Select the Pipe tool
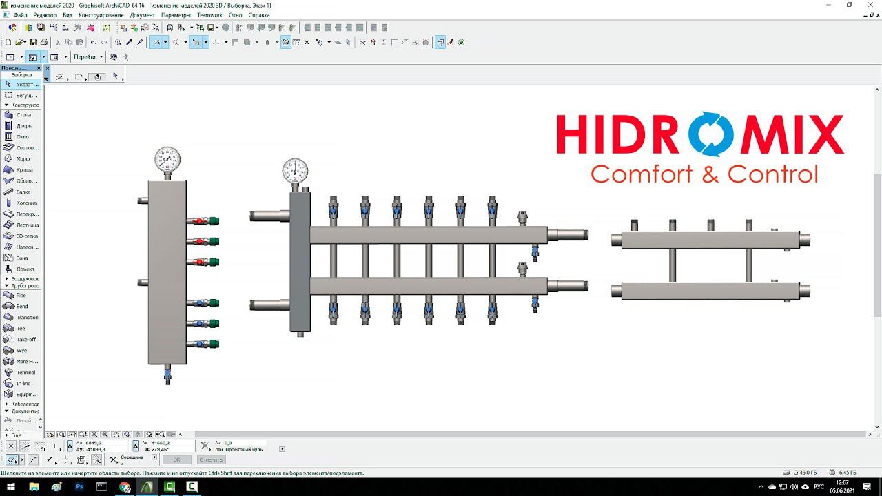This screenshot has width=882, height=496. click(21, 296)
